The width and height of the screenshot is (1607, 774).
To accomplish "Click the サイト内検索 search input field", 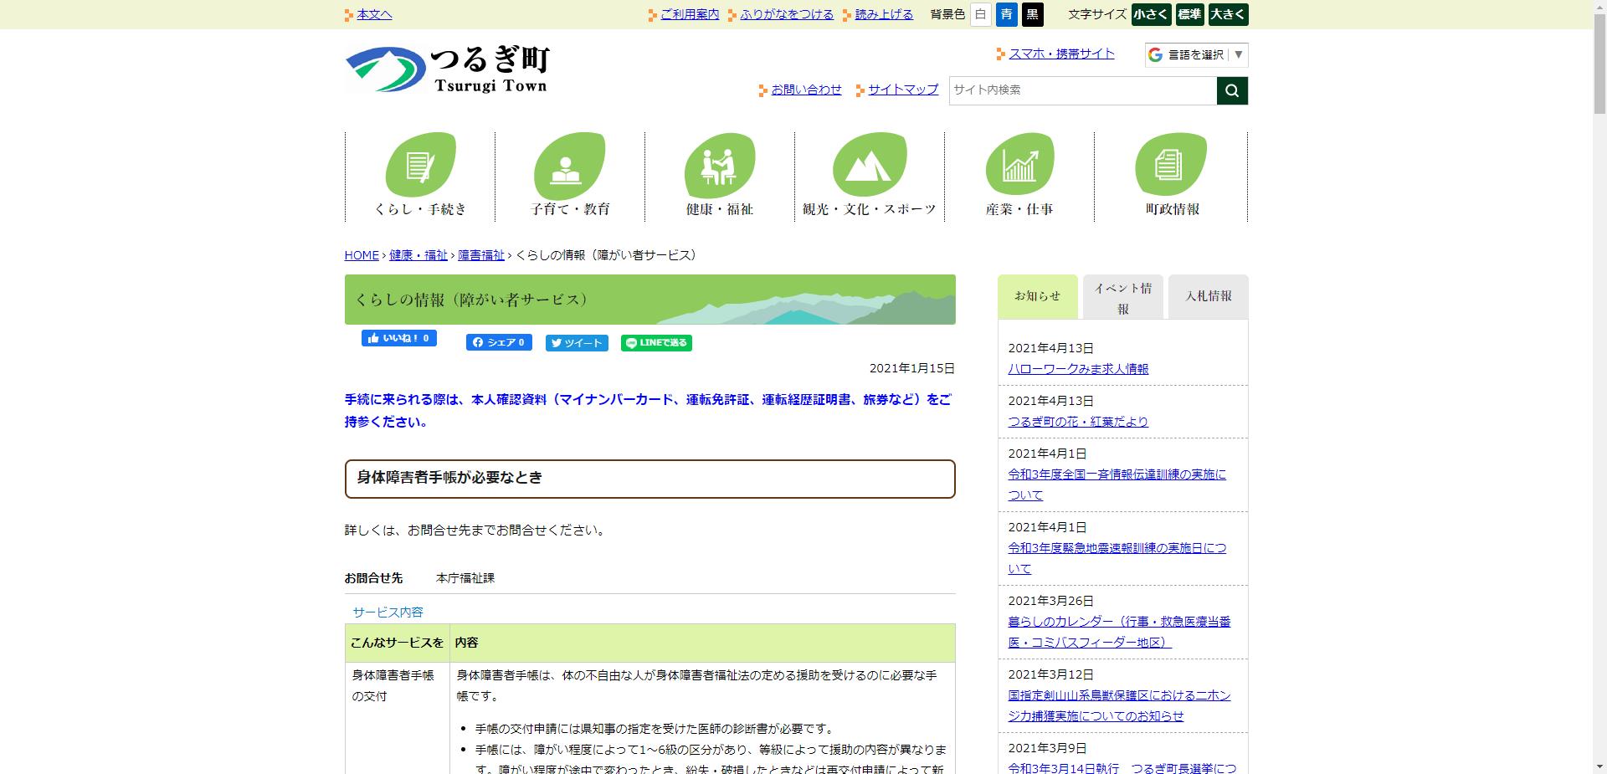I will pos(1080,90).
